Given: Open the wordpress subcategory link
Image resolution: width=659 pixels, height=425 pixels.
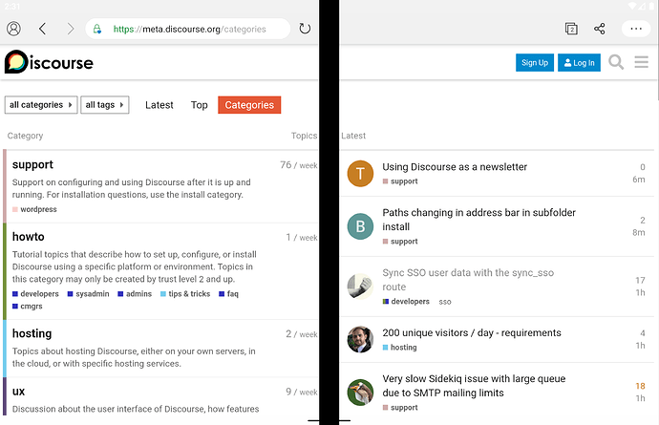Looking at the screenshot, I should click(34, 209).
